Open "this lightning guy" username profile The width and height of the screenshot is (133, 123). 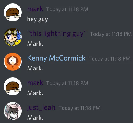pyautogui.click(x=57, y=34)
